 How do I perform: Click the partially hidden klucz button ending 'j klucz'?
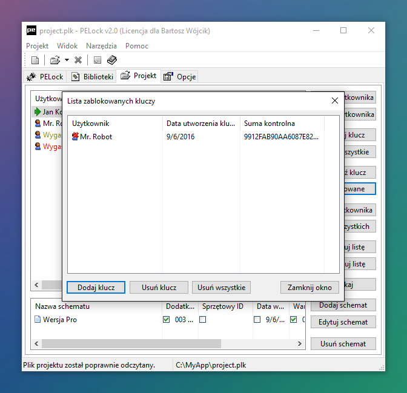coord(360,135)
